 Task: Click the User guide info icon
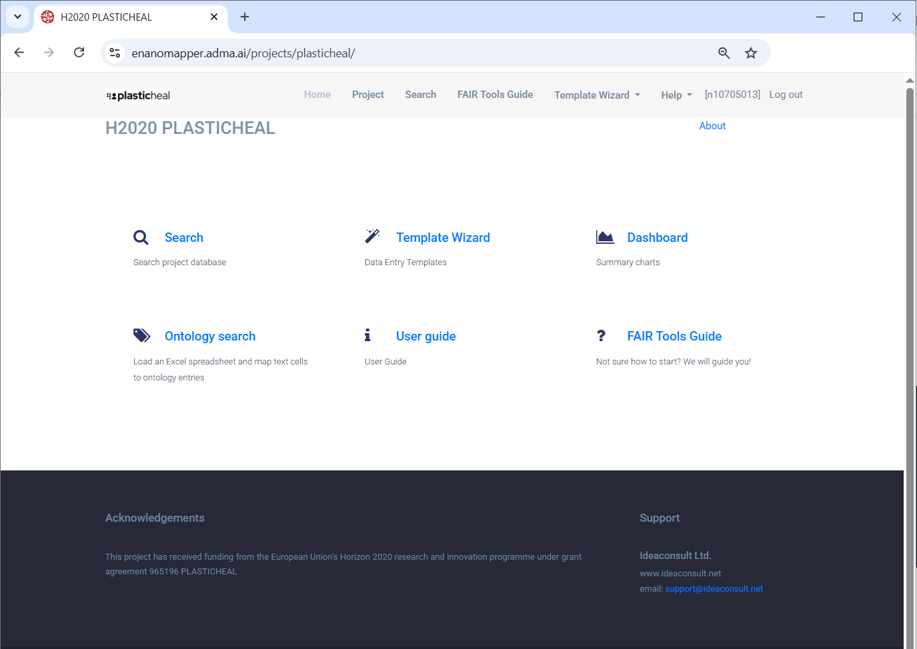click(x=367, y=335)
